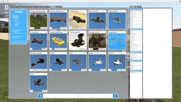181x102 pixels.
Task: Open the Combine Gusion dupe
Action: coord(97,41)
